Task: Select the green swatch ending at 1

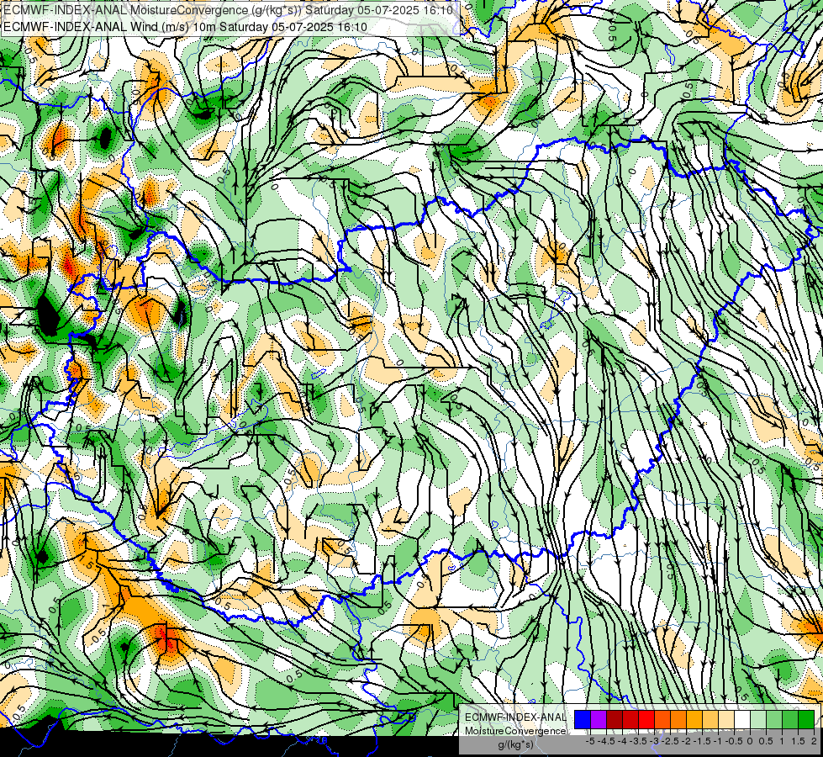Action: coord(774,720)
